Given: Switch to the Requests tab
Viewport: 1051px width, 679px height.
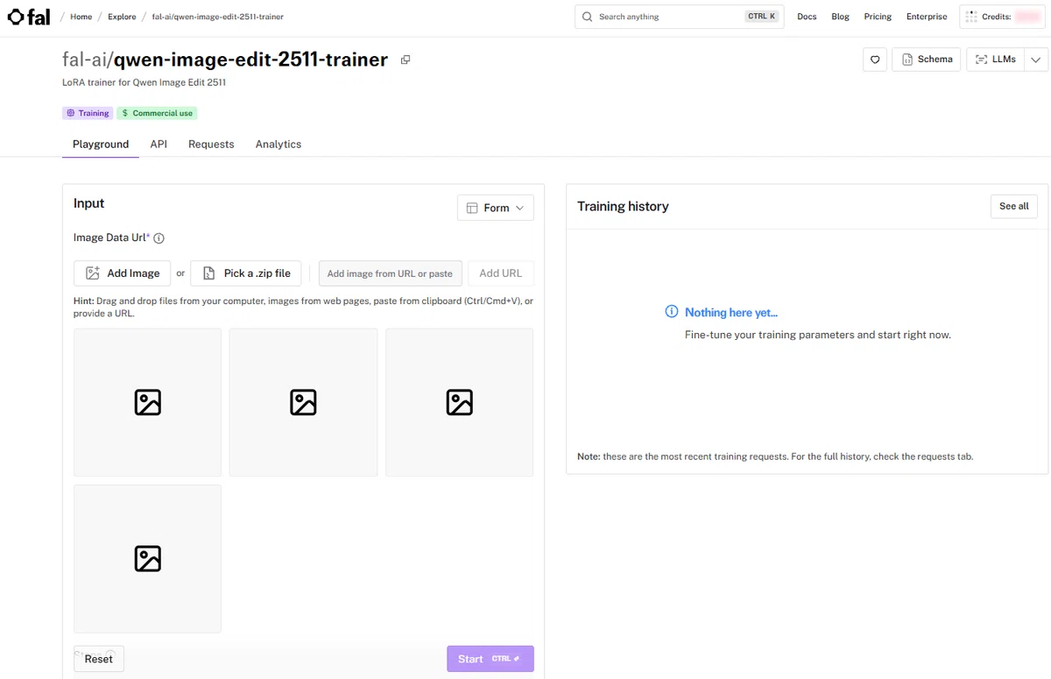Looking at the screenshot, I should click(x=211, y=145).
